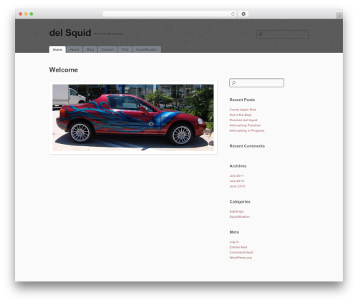View the July 2010 archive
This screenshot has height=303, width=358.
pos(237,181)
